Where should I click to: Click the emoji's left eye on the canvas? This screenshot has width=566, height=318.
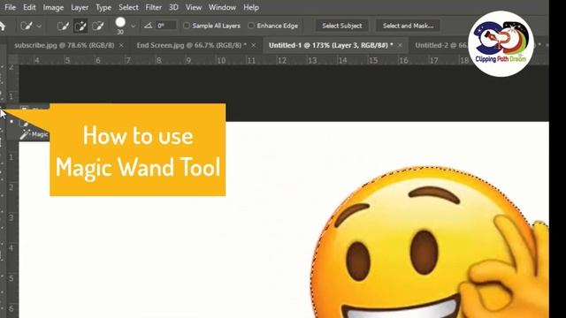357,261
